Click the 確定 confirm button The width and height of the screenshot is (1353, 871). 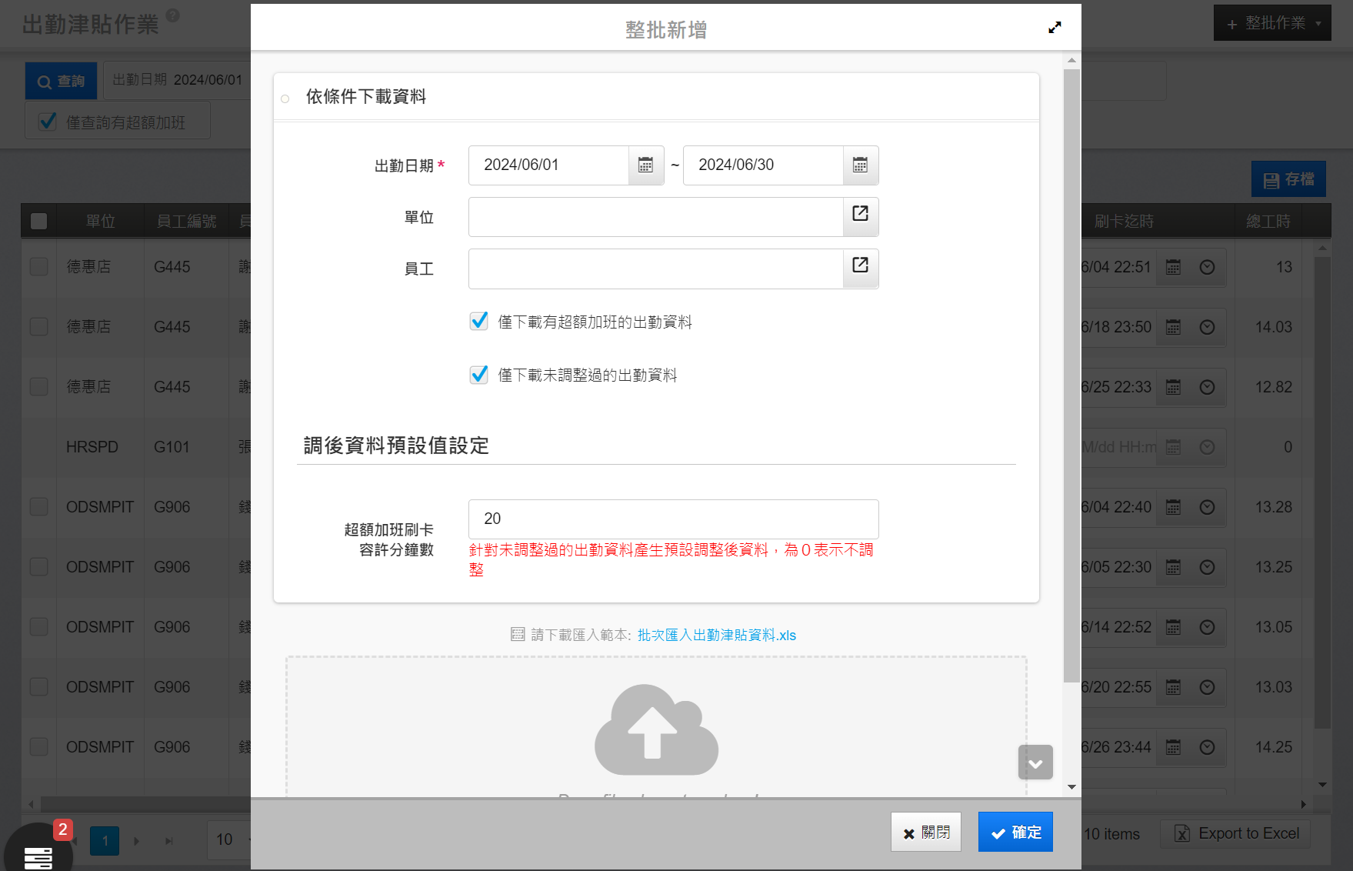pyautogui.click(x=1015, y=833)
